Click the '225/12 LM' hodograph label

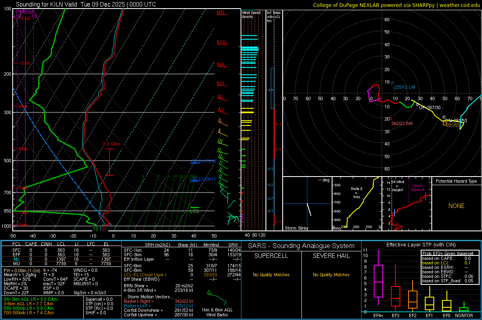pyautogui.click(x=404, y=87)
